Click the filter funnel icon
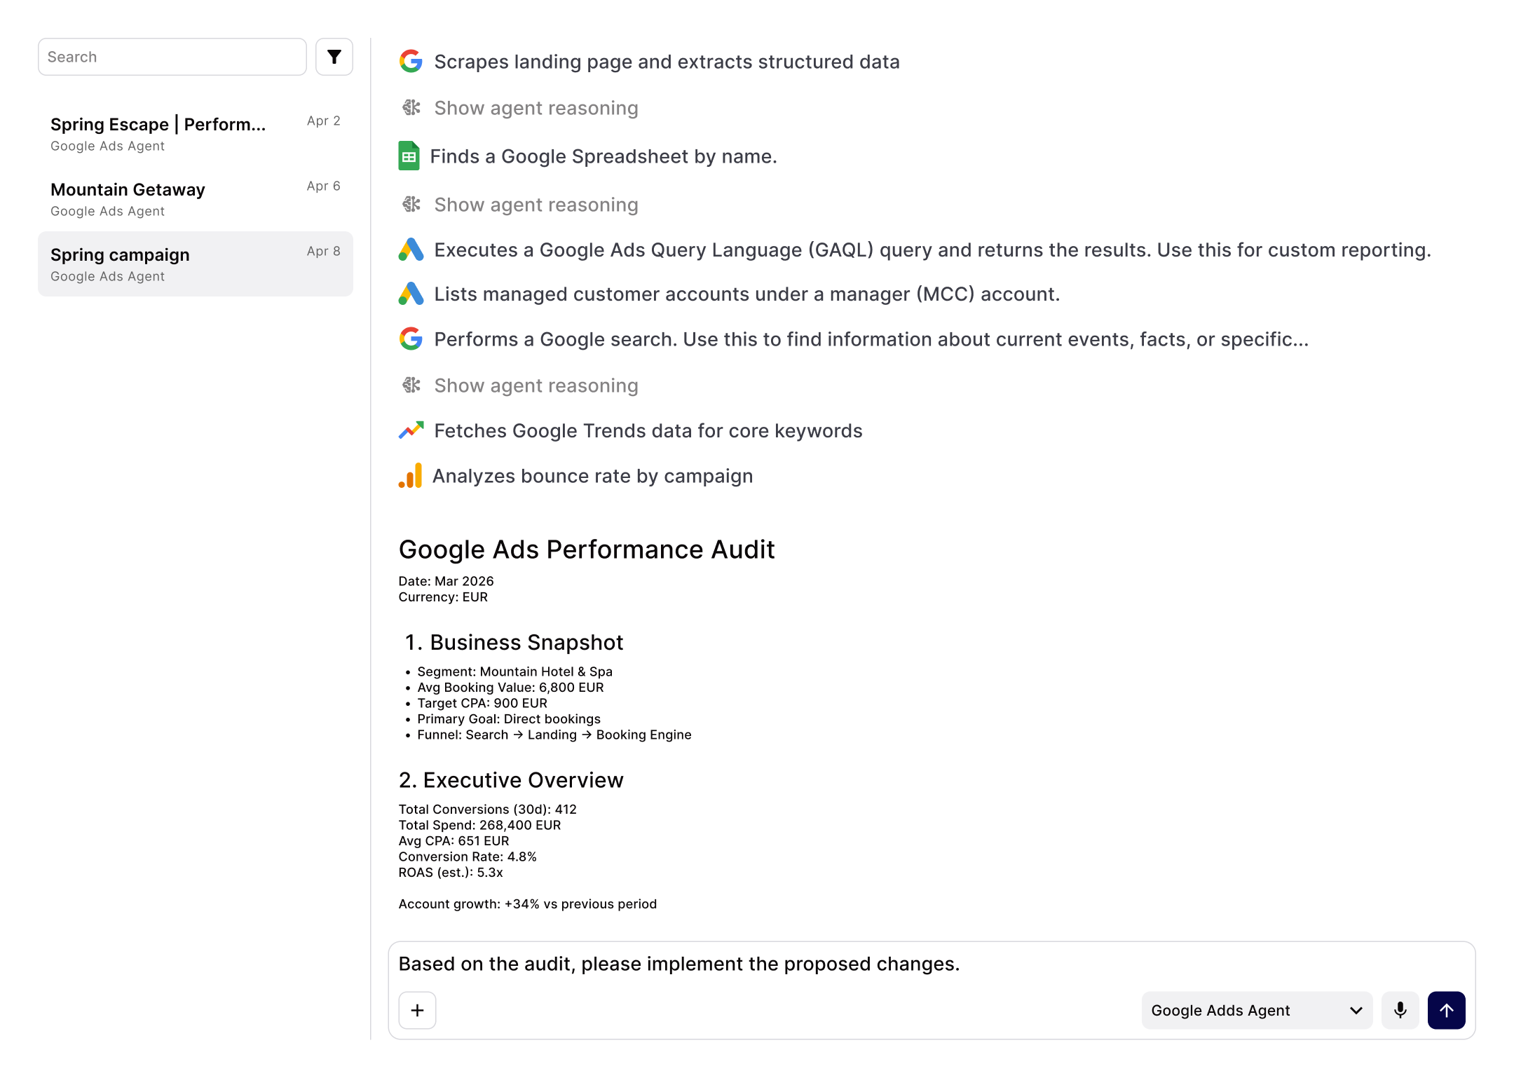Viewport: 1514px width, 1078px height. 334,57
